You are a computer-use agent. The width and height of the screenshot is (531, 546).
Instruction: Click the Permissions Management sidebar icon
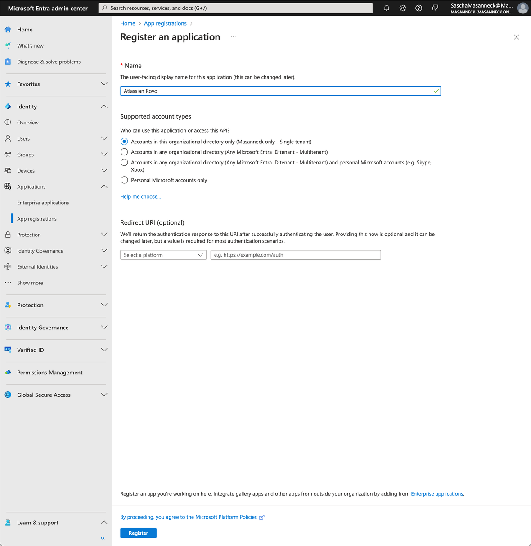click(x=8, y=372)
